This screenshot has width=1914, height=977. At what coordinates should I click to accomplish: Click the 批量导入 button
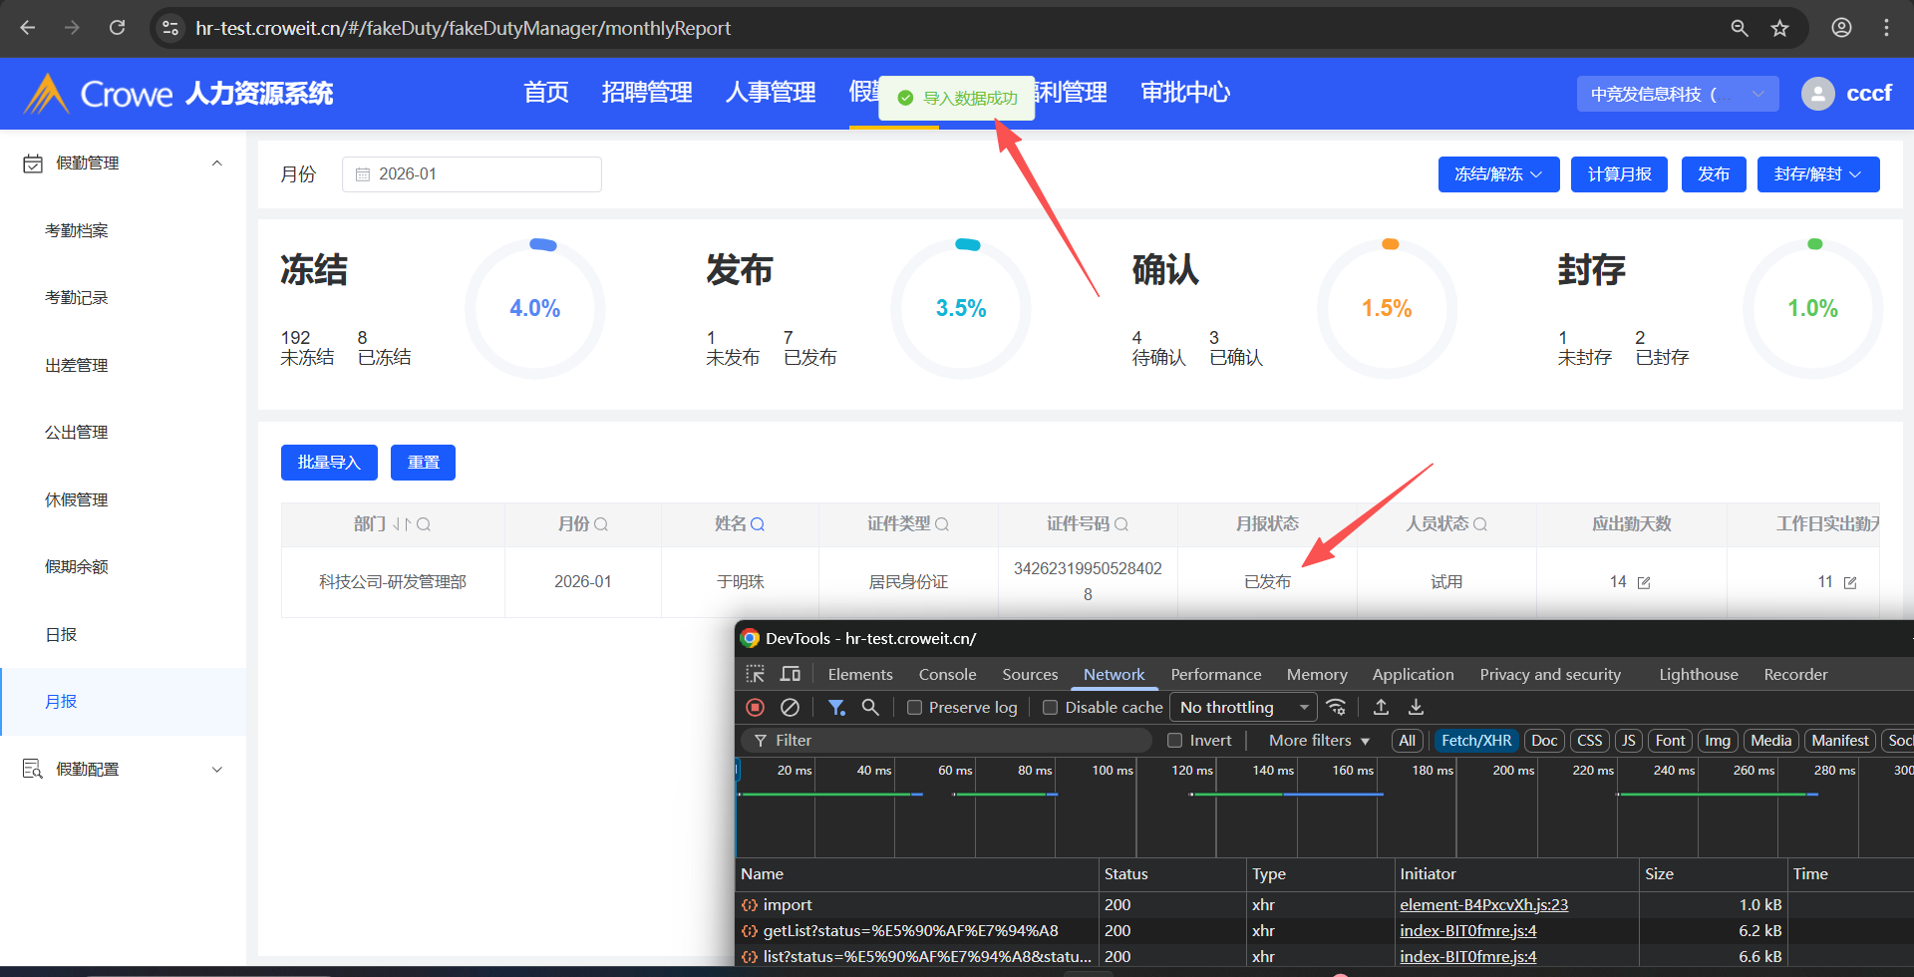click(329, 463)
